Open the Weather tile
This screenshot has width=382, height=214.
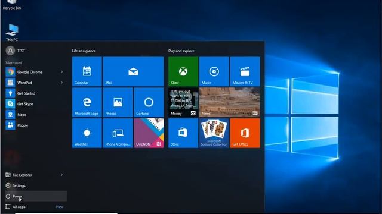click(x=87, y=133)
